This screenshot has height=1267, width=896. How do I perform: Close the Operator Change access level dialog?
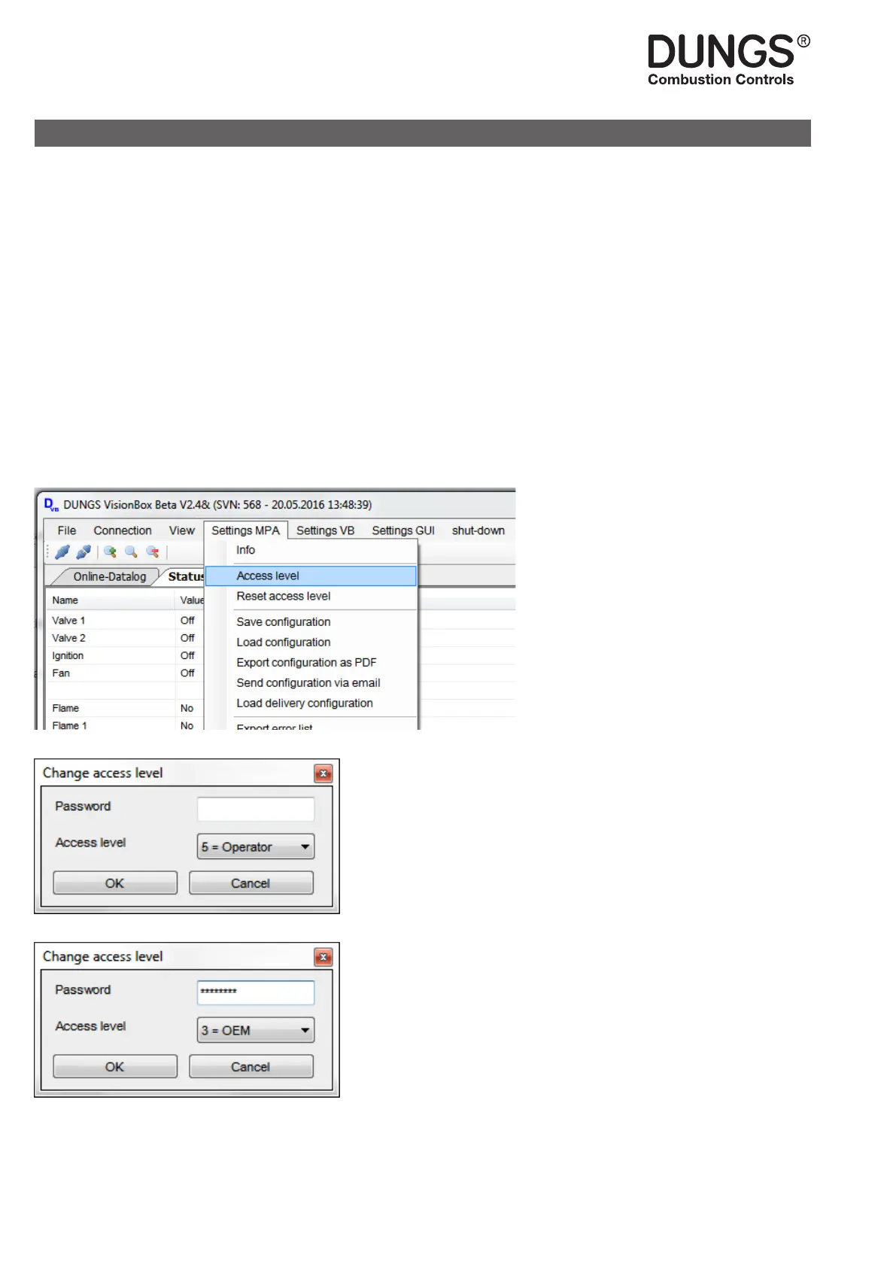click(x=323, y=773)
